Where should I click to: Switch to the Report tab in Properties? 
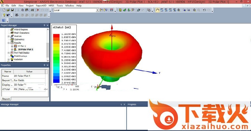pyautogui.click(x=6, y=99)
